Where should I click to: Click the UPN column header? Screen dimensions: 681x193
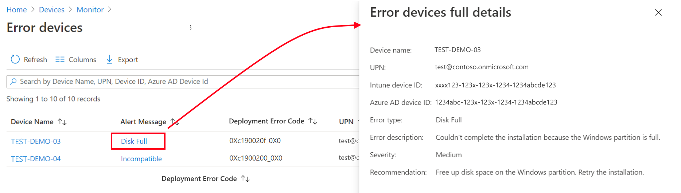click(346, 122)
